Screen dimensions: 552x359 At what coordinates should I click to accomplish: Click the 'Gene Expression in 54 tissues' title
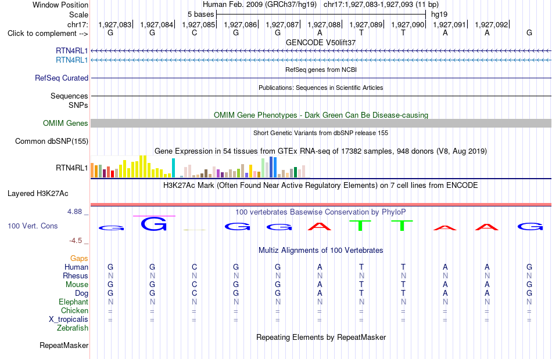click(x=321, y=151)
